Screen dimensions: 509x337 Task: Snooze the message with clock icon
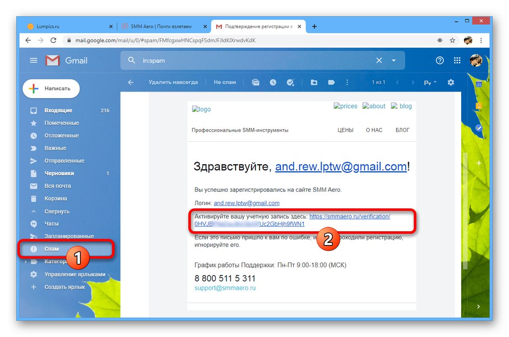click(273, 82)
